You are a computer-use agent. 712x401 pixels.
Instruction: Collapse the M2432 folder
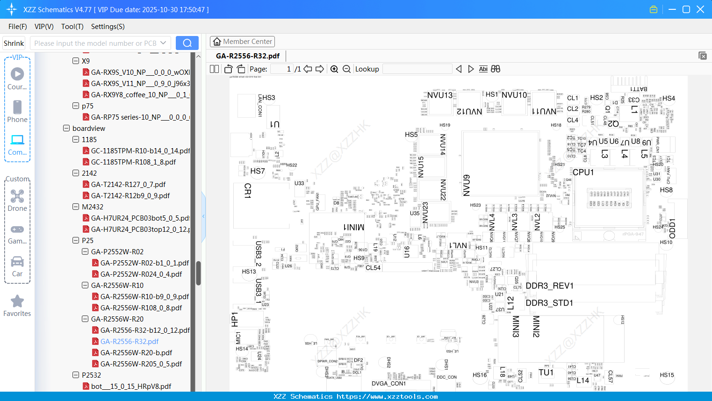[76, 207]
